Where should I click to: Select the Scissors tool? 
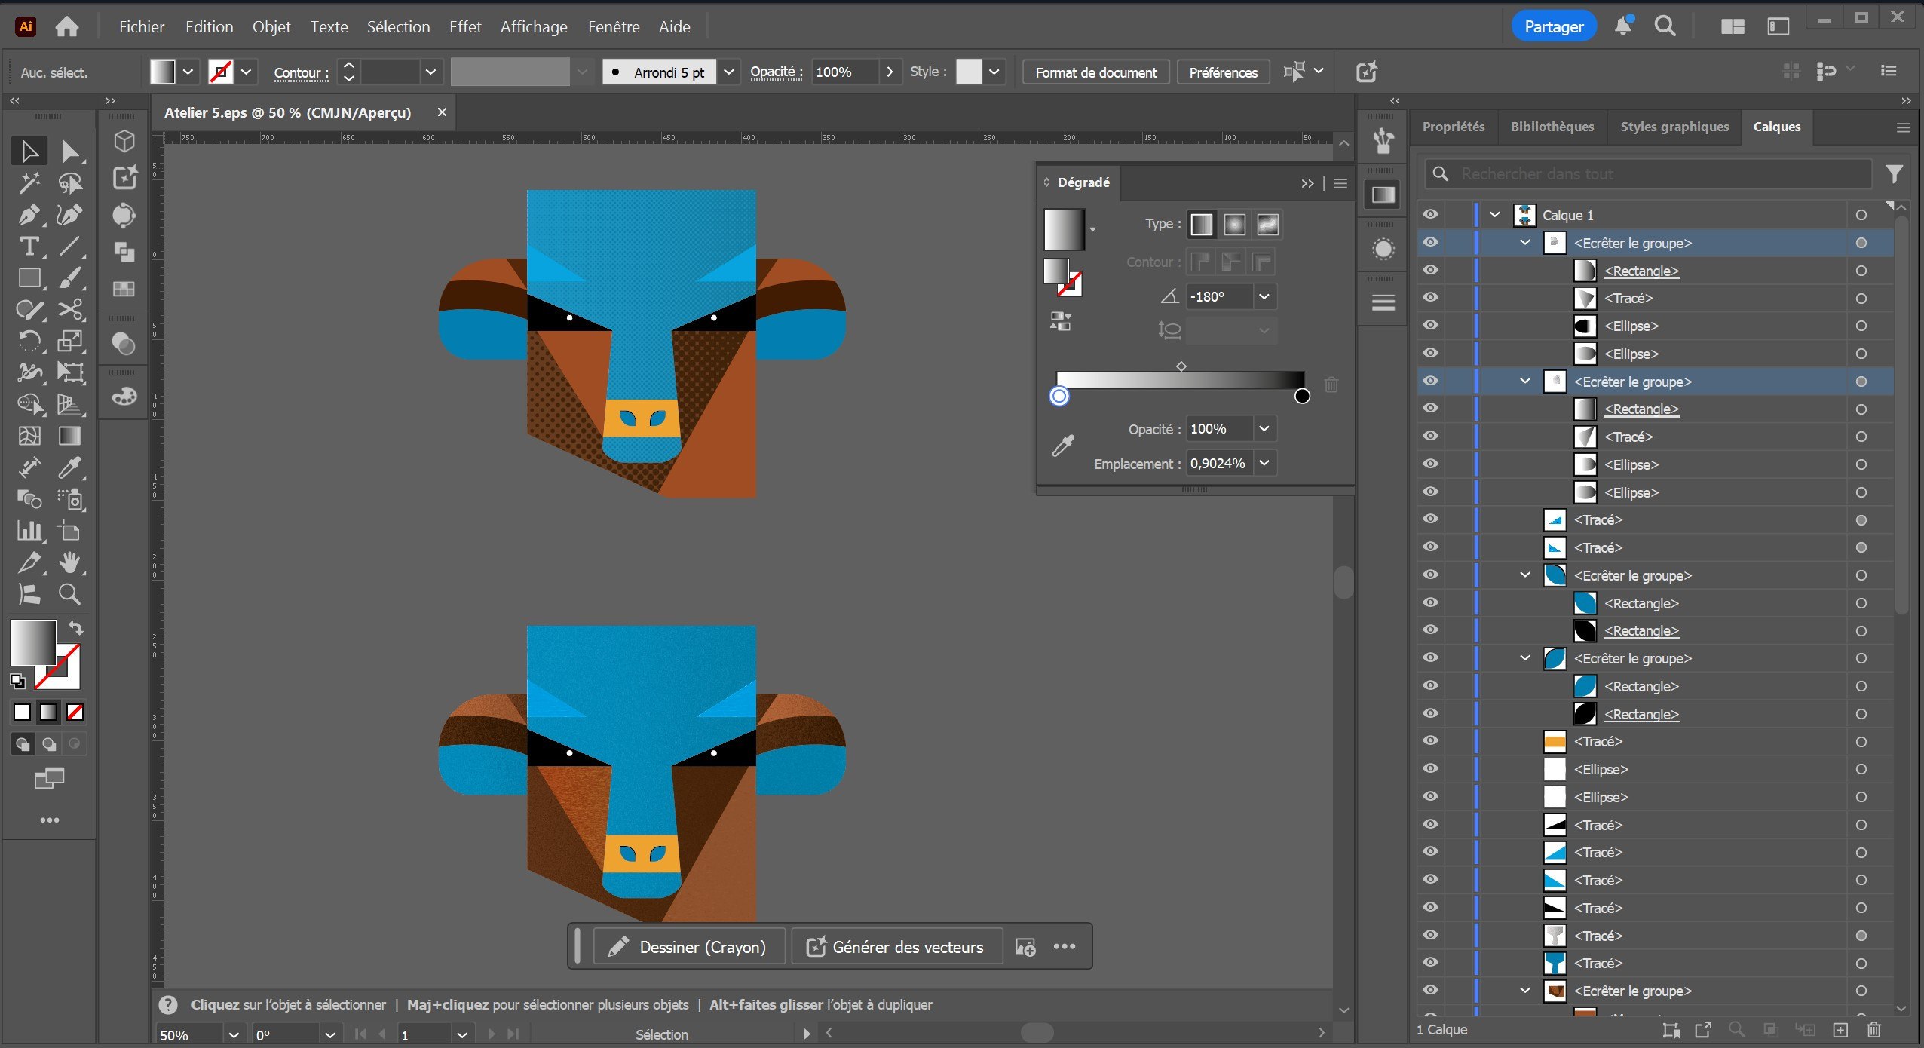[x=69, y=310]
